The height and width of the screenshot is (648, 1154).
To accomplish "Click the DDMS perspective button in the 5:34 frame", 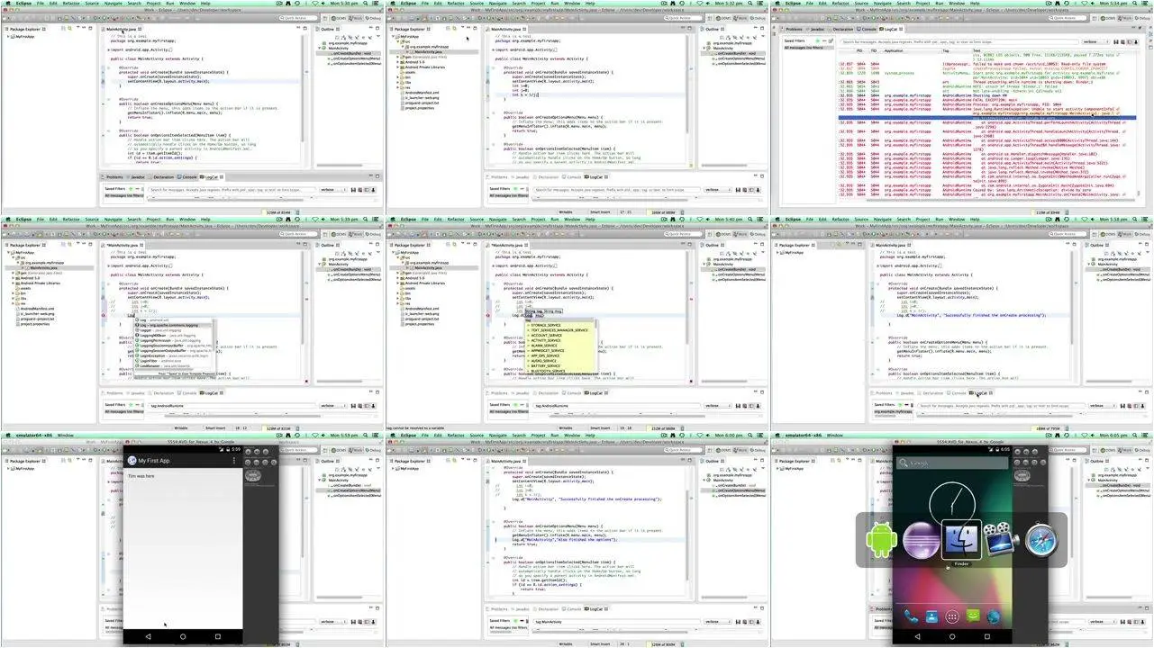I will click(1108, 18).
